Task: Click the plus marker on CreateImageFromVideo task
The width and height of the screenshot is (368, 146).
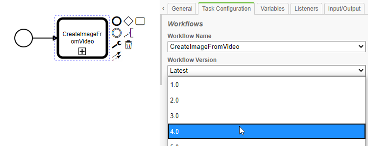Action: [82, 51]
